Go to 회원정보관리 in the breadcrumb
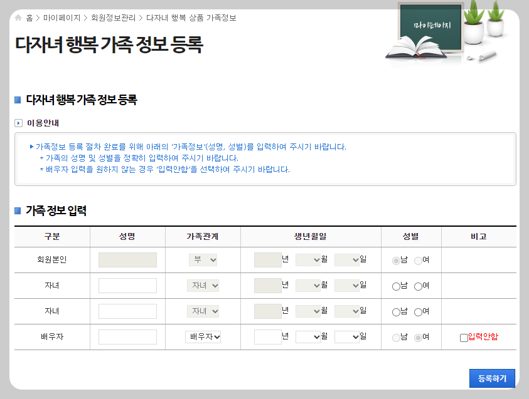Viewport: 529px width, 399px height. click(113, 18)
